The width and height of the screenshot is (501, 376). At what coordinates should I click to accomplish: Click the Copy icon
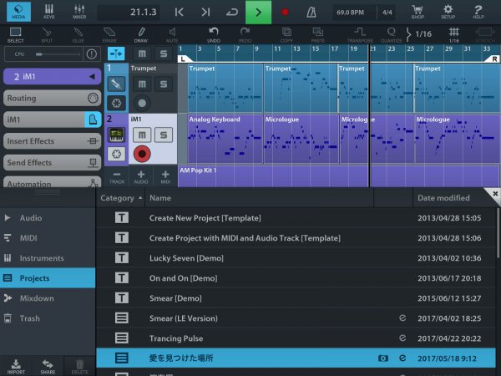pyautogui.click(x=286, y=35)
